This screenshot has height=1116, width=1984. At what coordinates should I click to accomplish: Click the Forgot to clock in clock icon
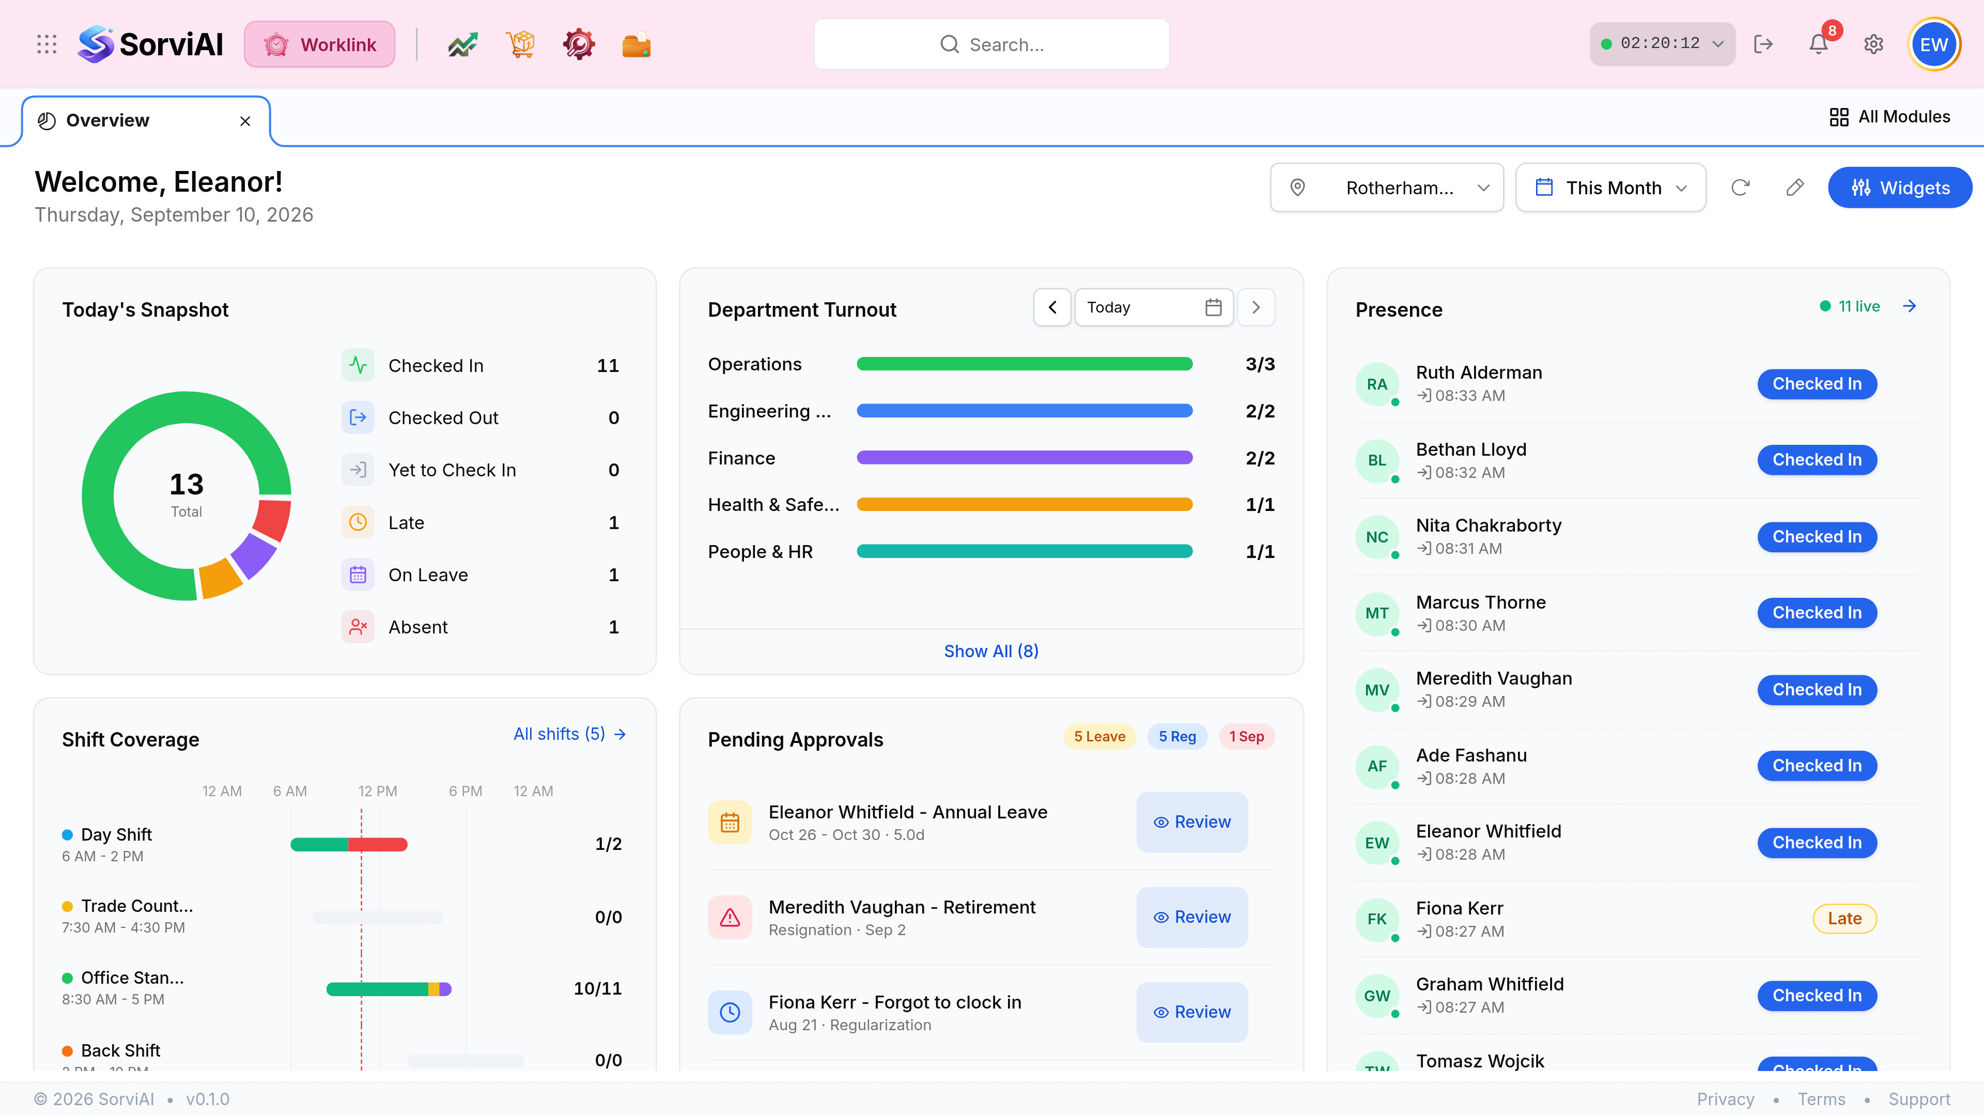(x=730, y=1012)
